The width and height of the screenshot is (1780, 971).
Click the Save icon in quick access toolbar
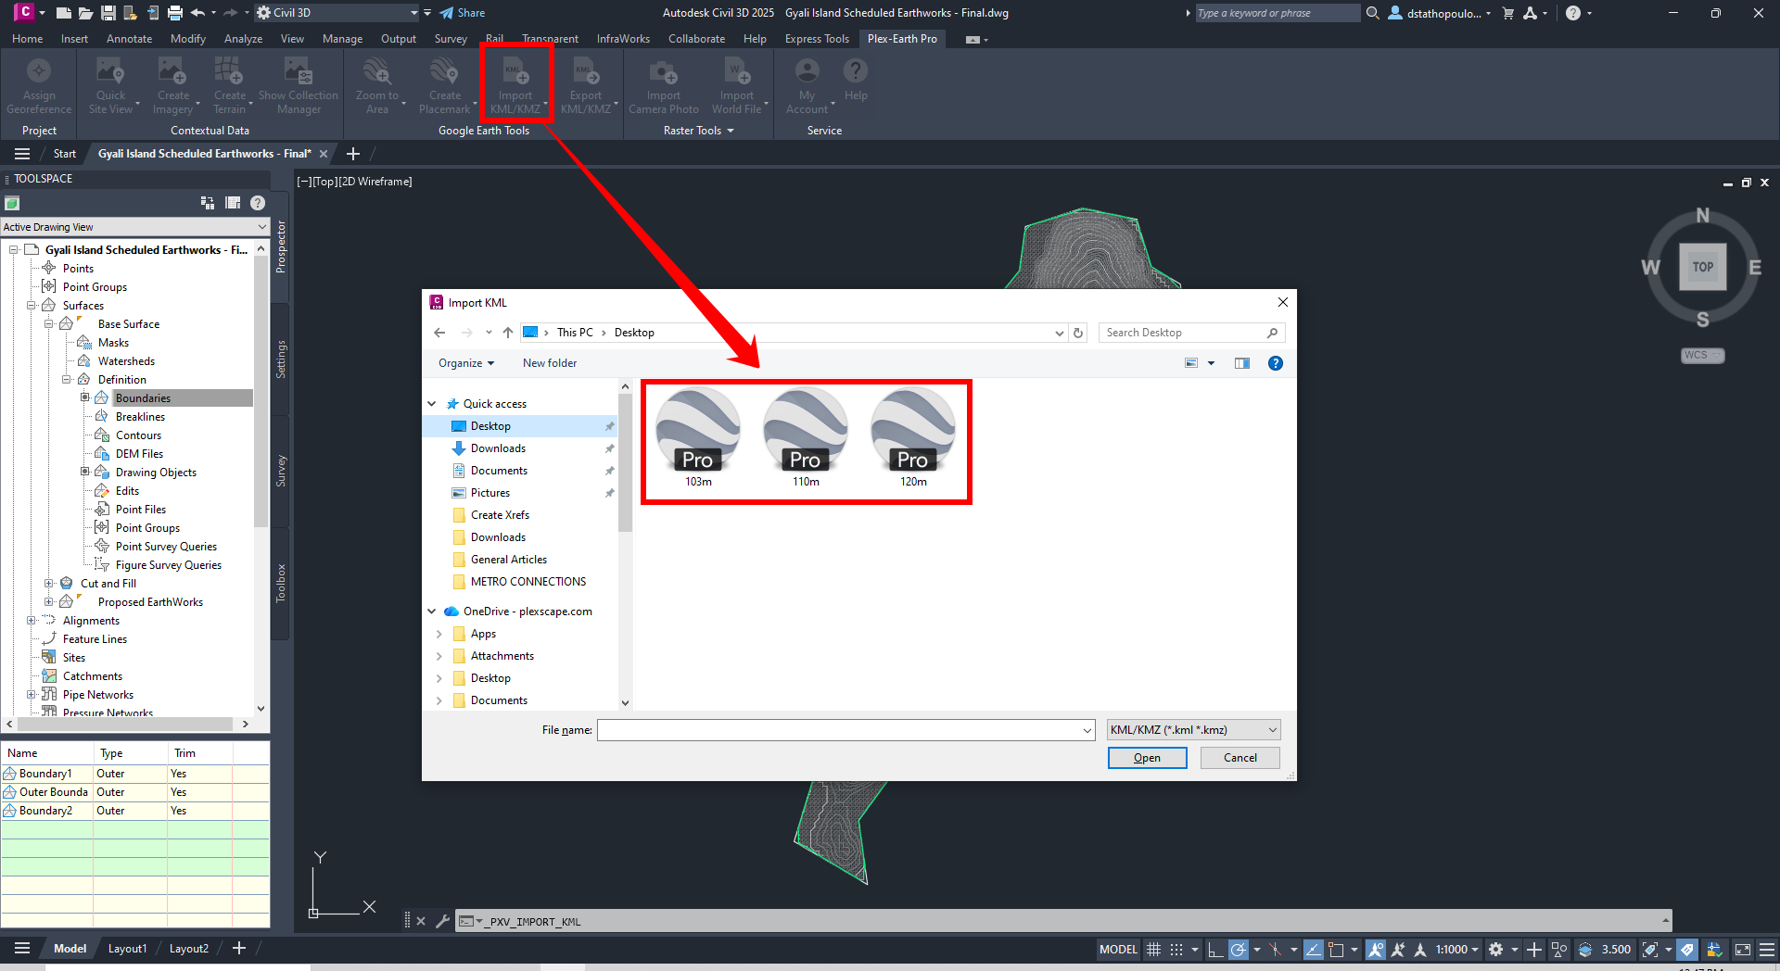tap(108, 13)
